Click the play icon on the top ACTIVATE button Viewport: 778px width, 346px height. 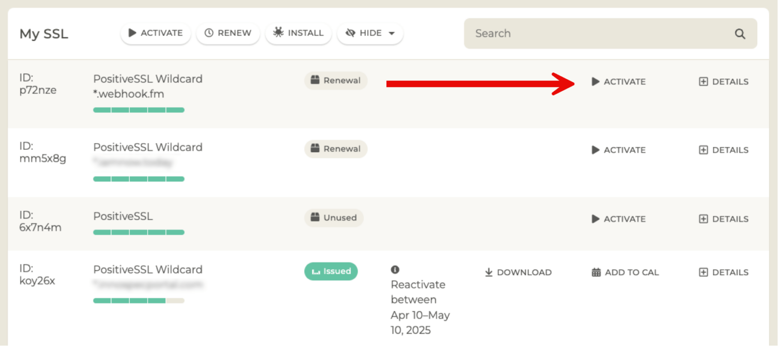point(133,33)
